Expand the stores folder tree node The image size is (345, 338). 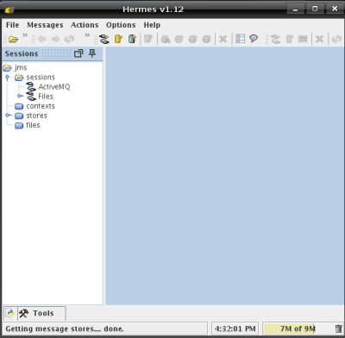(8, 116)
